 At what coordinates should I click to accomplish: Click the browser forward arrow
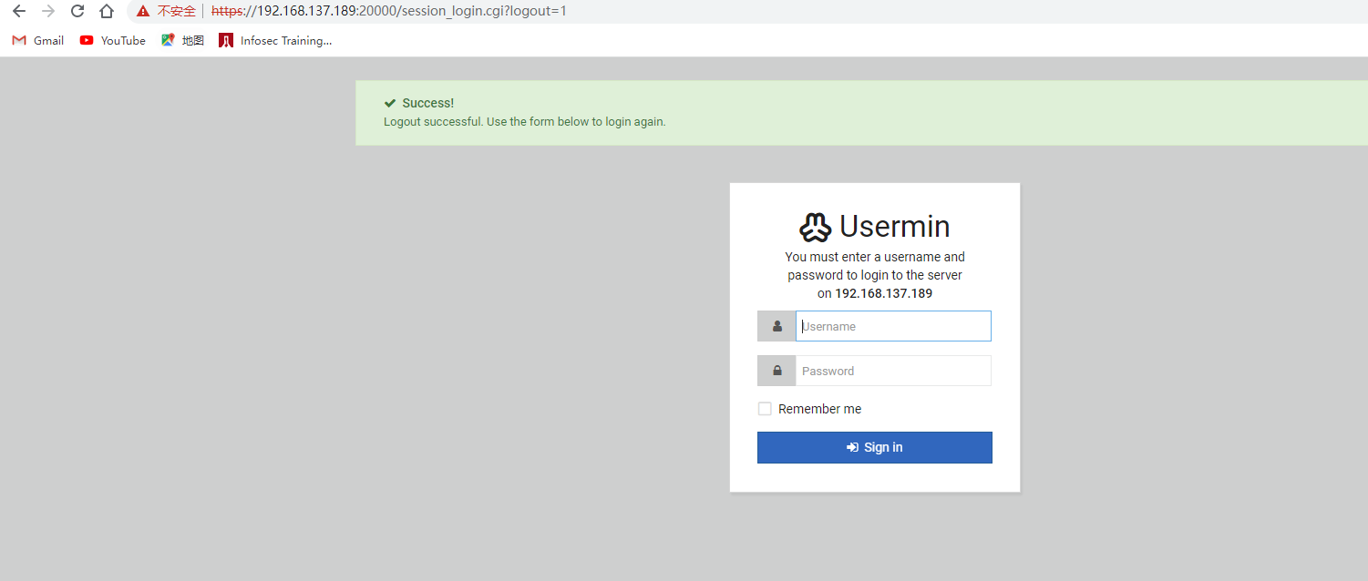tap(48, 11)
